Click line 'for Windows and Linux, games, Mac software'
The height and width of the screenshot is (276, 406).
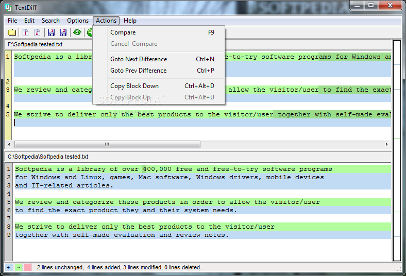tap(202, 178)
